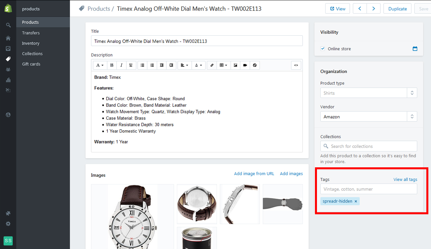Open Products via tag icon in sidebar
This screenshot has width=431, height=249.
pyautogui.click(x=8, y=59)
